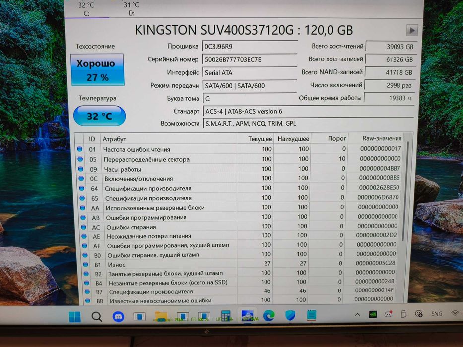This screenshot has height=347, width=463.
Task: Click the 'ID' column header
Action: pos(92,139)
